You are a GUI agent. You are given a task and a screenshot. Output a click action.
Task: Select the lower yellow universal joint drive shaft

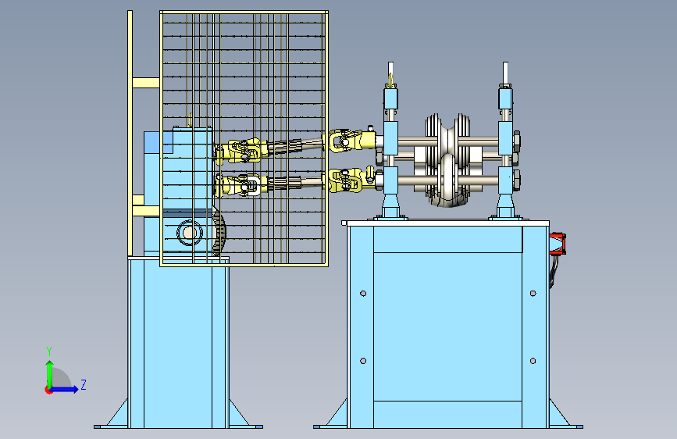point(294,183)
